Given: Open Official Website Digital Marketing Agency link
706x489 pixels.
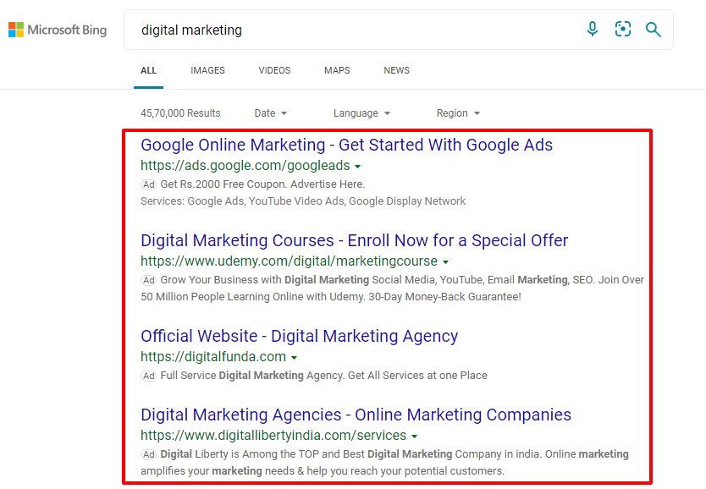Looking at the screenshot, I should [299, 336].
